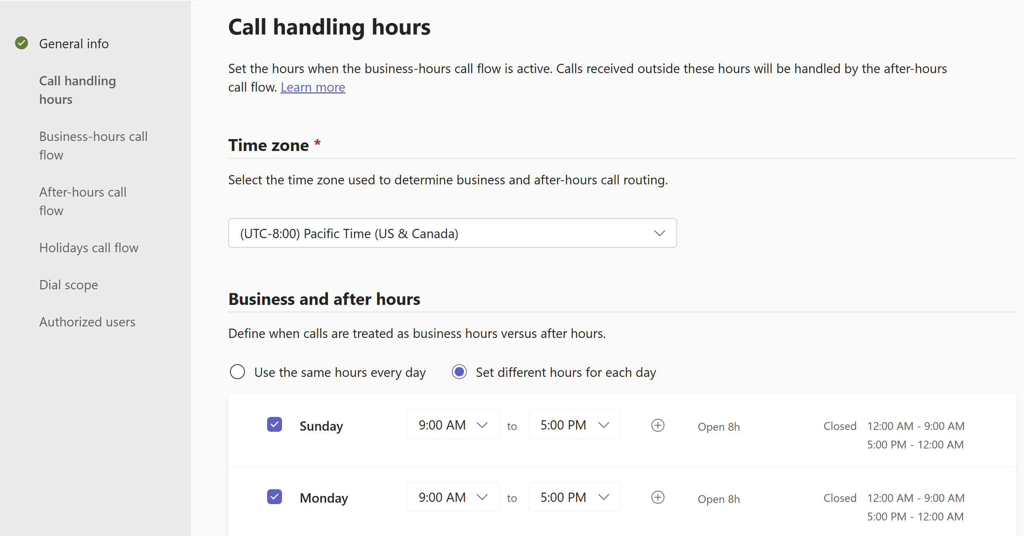Add another time range for Sunday
1024x536 pixels.
658,425
